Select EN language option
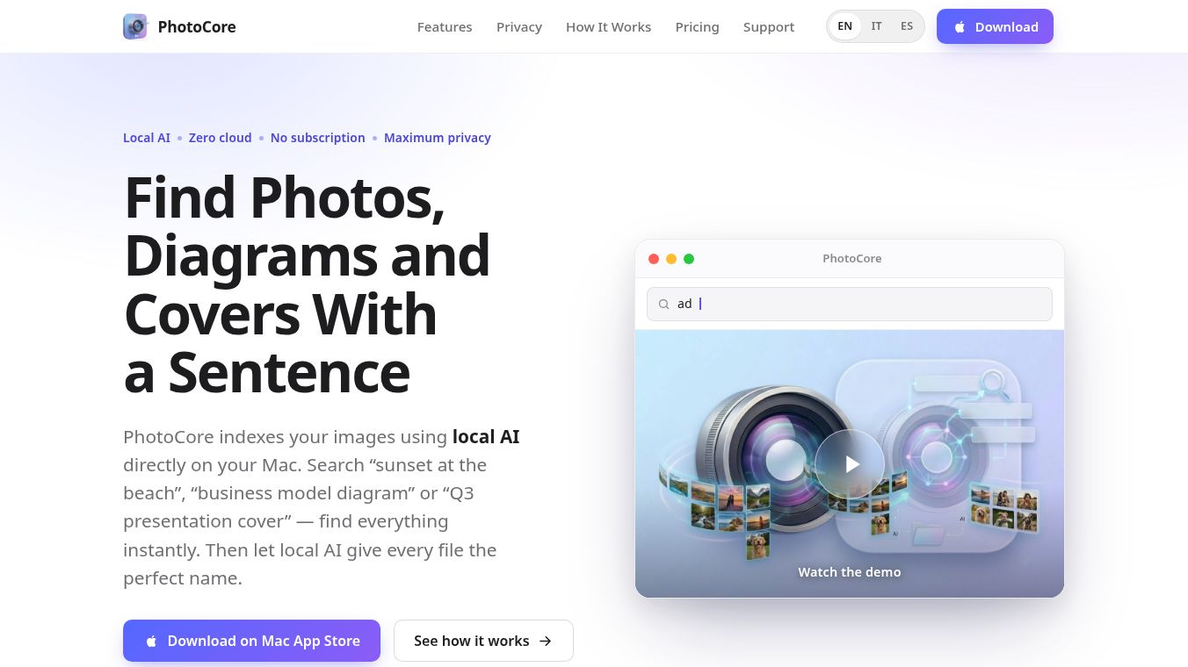The image size is (1188, 667). (x=844, y=26)
